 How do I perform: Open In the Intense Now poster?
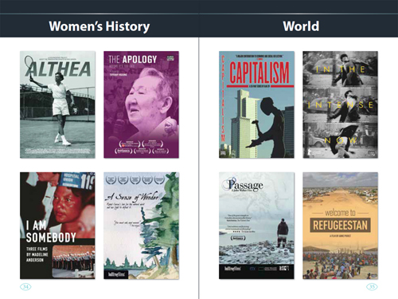pyautogui.click(x=341, y=104)
